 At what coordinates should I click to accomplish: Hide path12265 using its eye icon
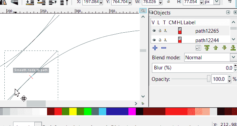pyautogui.click(x=154, y=31)
